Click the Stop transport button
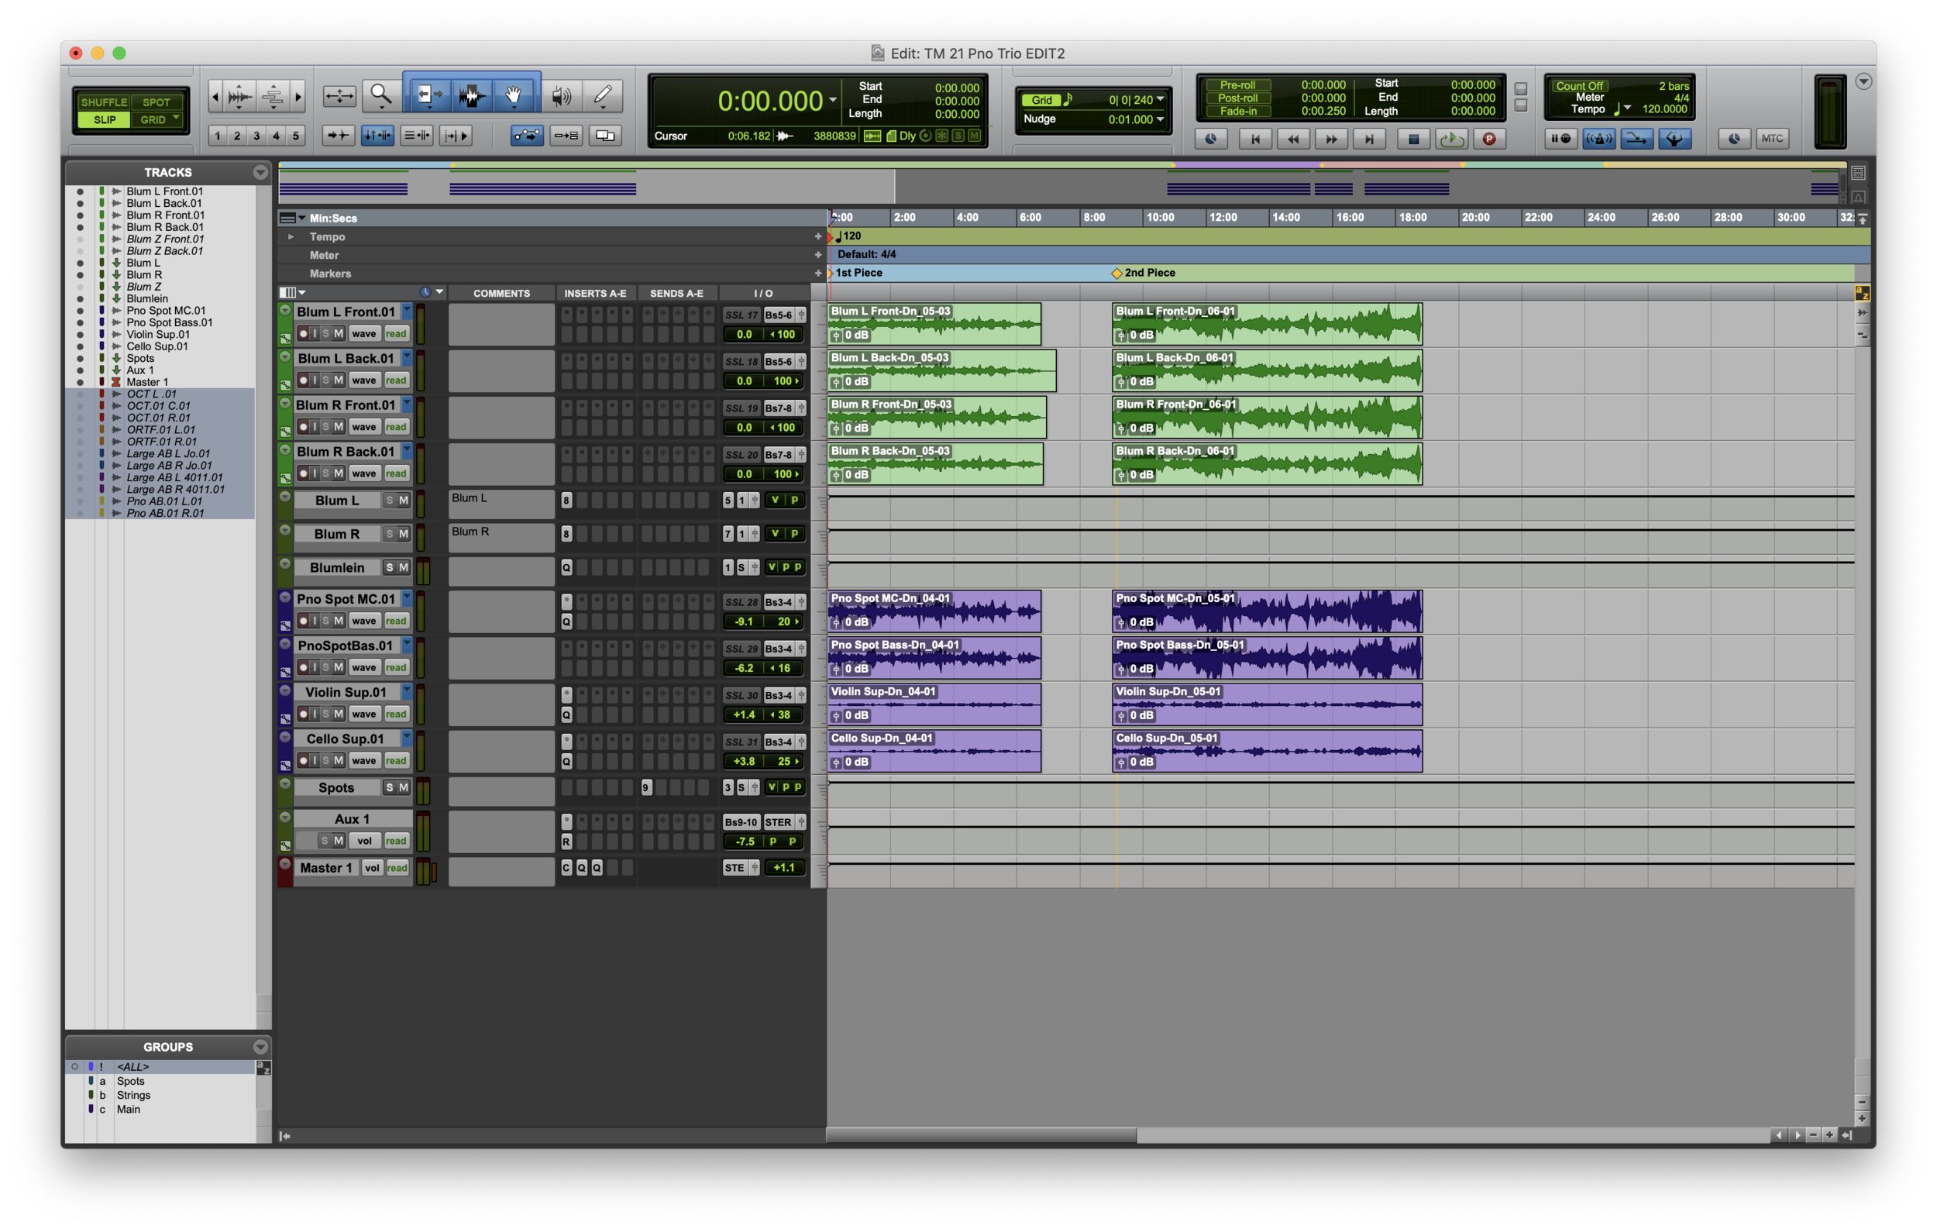 [1413, 139]
